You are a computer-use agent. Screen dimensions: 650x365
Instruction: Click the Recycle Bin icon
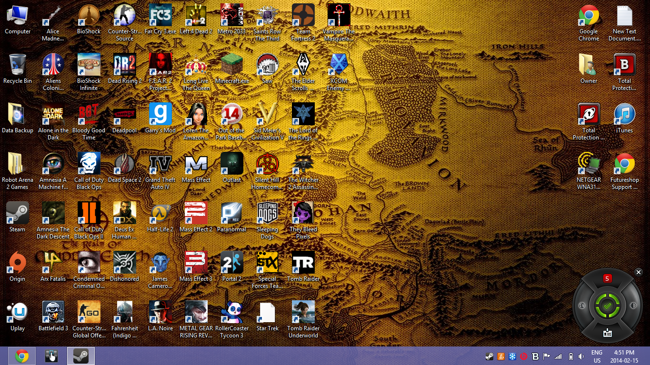click(x=18, y=69)
